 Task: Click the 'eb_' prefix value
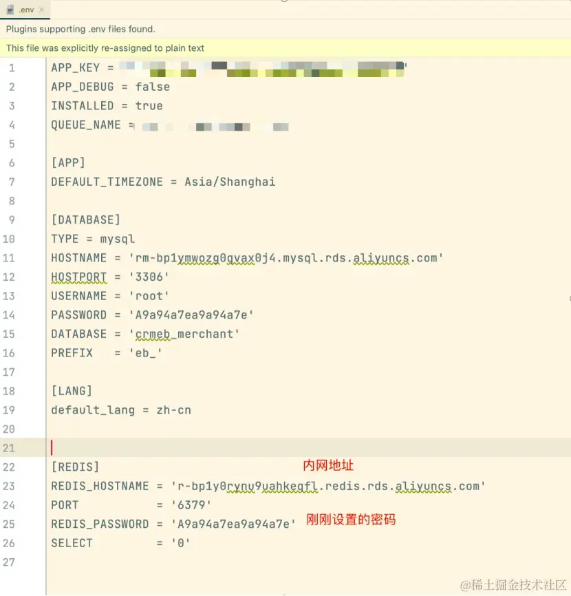146,353
